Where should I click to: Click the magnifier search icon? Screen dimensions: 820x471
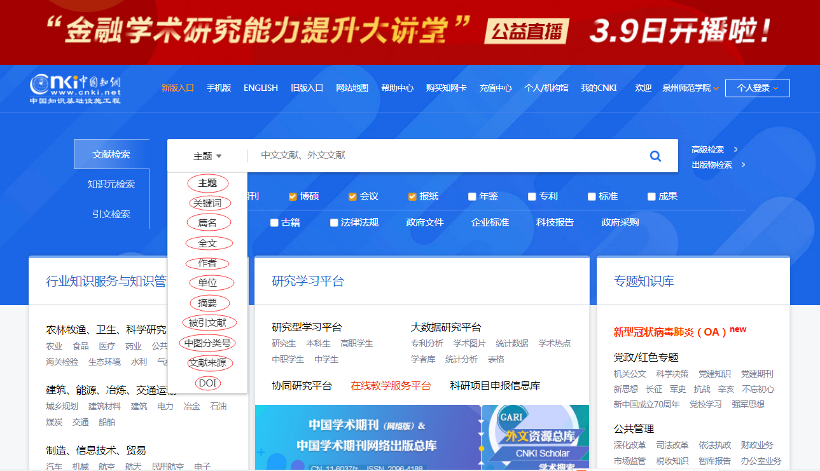click(655, 156)
